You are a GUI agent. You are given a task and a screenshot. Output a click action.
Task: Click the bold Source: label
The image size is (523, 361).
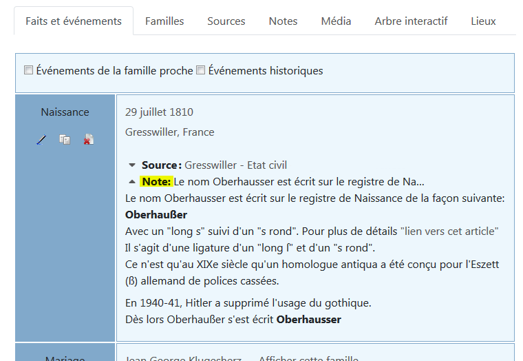click(x=161, y=165)
